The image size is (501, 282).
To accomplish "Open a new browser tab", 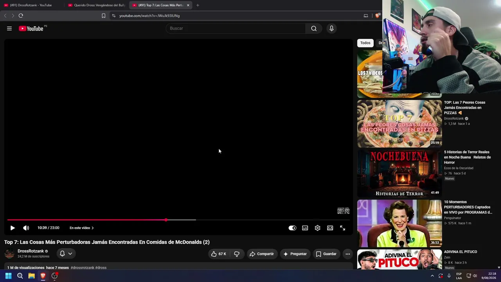I will (x=198, y=5).
